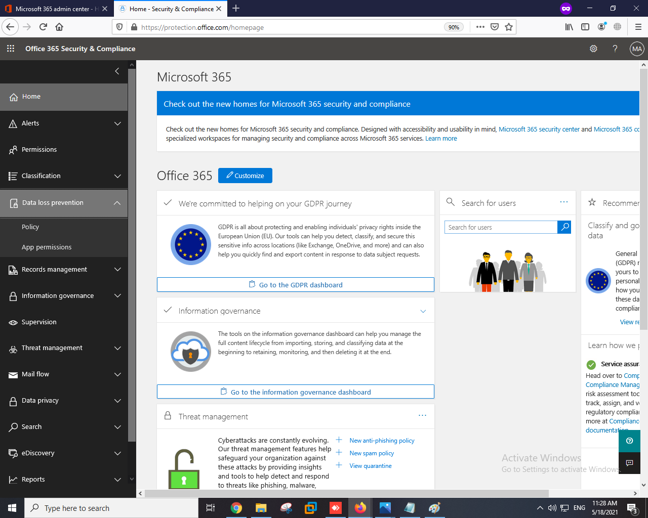Open the Threat management ellipsis menu

coord(423,415)
